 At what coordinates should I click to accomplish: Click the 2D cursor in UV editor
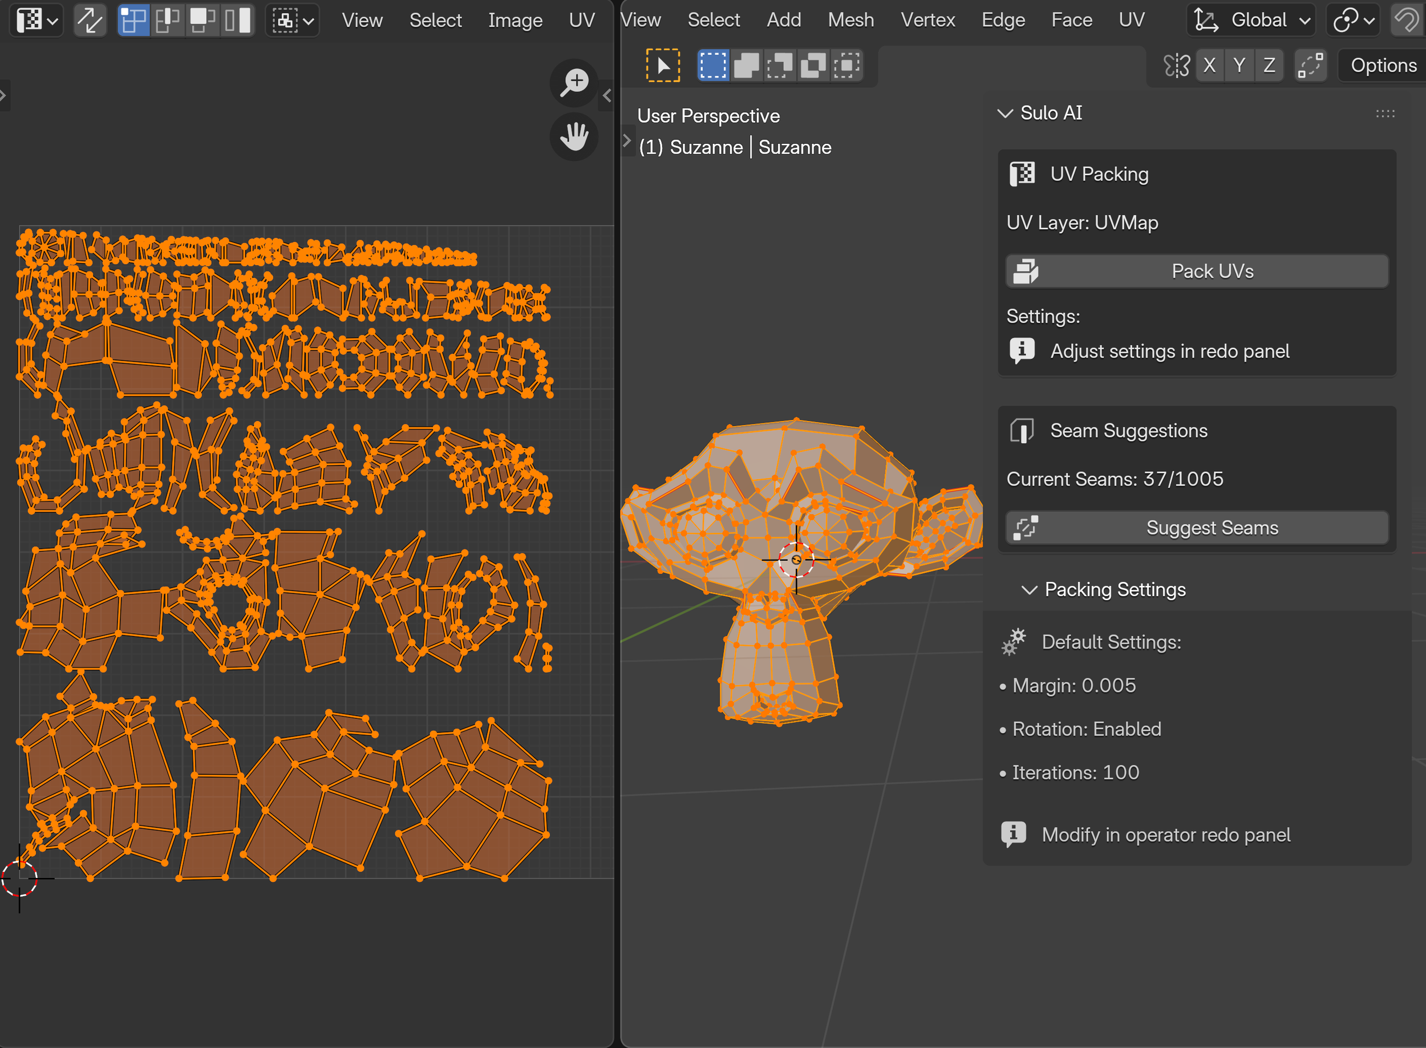(19, 879)
